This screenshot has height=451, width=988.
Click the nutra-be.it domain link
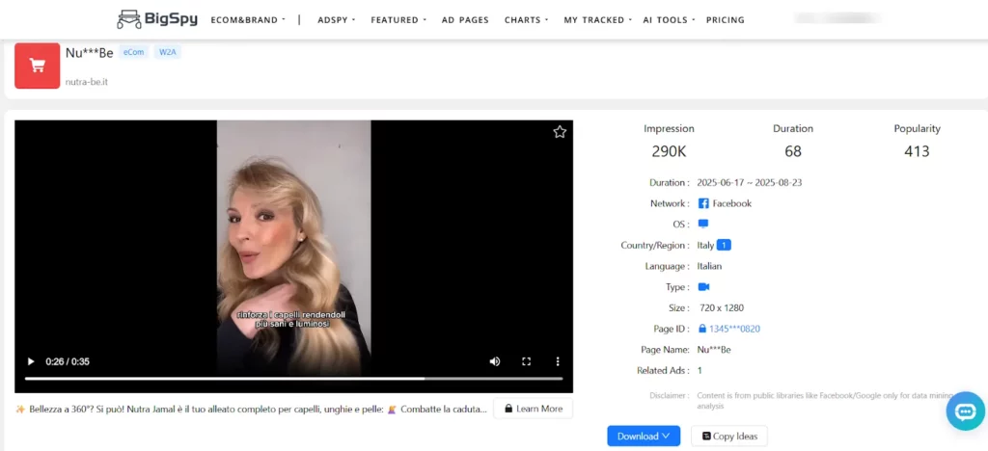(86, 82)
